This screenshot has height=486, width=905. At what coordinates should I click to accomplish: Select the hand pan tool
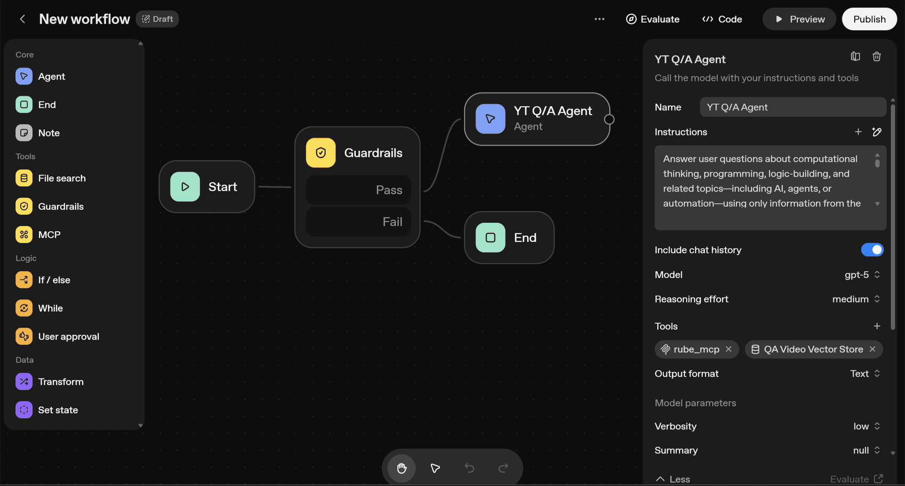[x=401, y=468]
